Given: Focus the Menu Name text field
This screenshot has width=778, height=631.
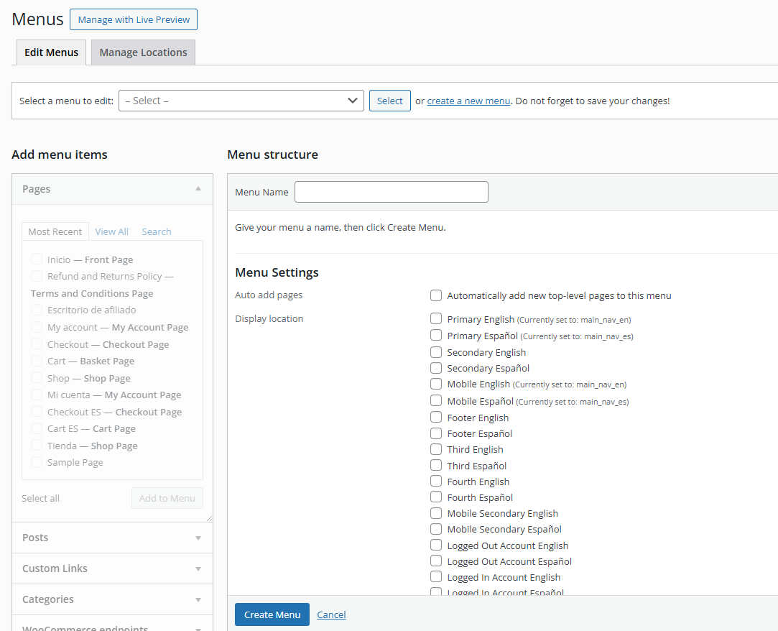Looking at the screenshot, I should pyautogui.click(x=391, y=192).
